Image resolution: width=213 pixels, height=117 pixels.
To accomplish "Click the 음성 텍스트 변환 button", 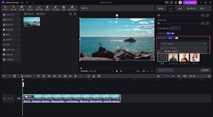I will 166,70.
